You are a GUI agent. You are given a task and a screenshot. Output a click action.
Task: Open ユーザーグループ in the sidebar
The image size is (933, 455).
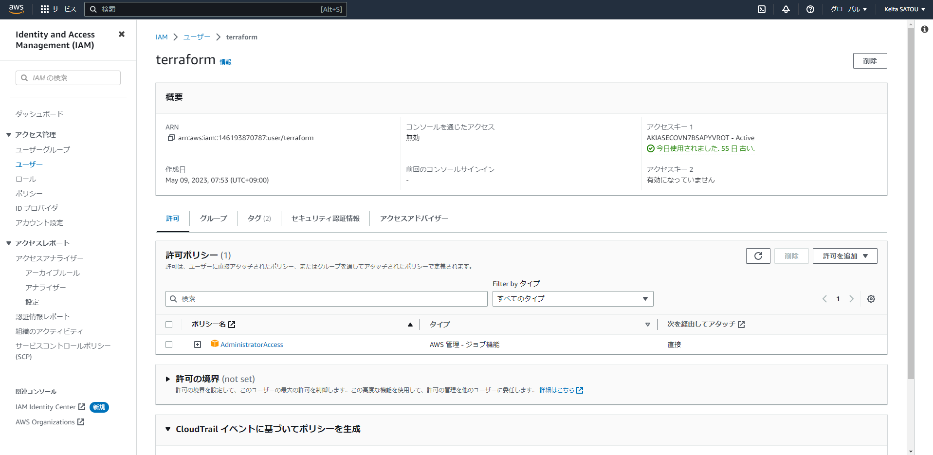tap(43, 149)
